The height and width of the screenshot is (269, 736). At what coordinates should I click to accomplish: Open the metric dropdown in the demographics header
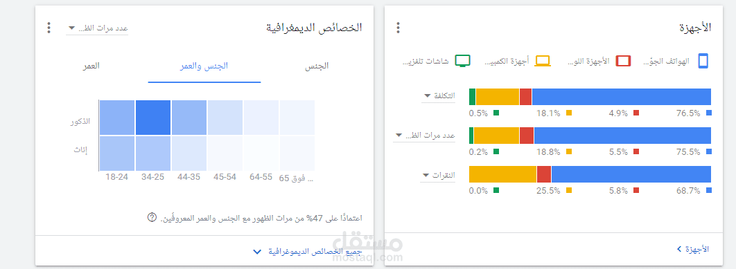(x=97, y=28)
